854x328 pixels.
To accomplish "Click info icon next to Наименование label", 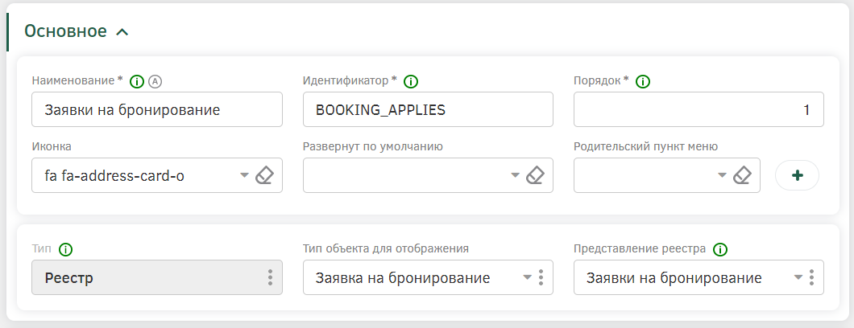I will [x=137, y=82].
